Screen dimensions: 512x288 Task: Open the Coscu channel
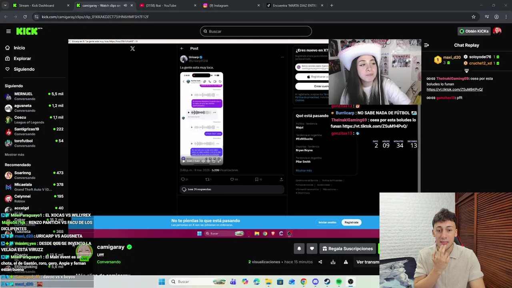coord(34,120)
